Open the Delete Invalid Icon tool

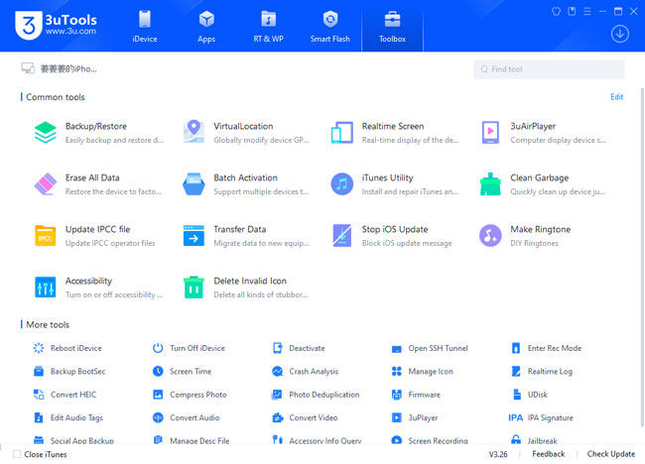point(194,287)
